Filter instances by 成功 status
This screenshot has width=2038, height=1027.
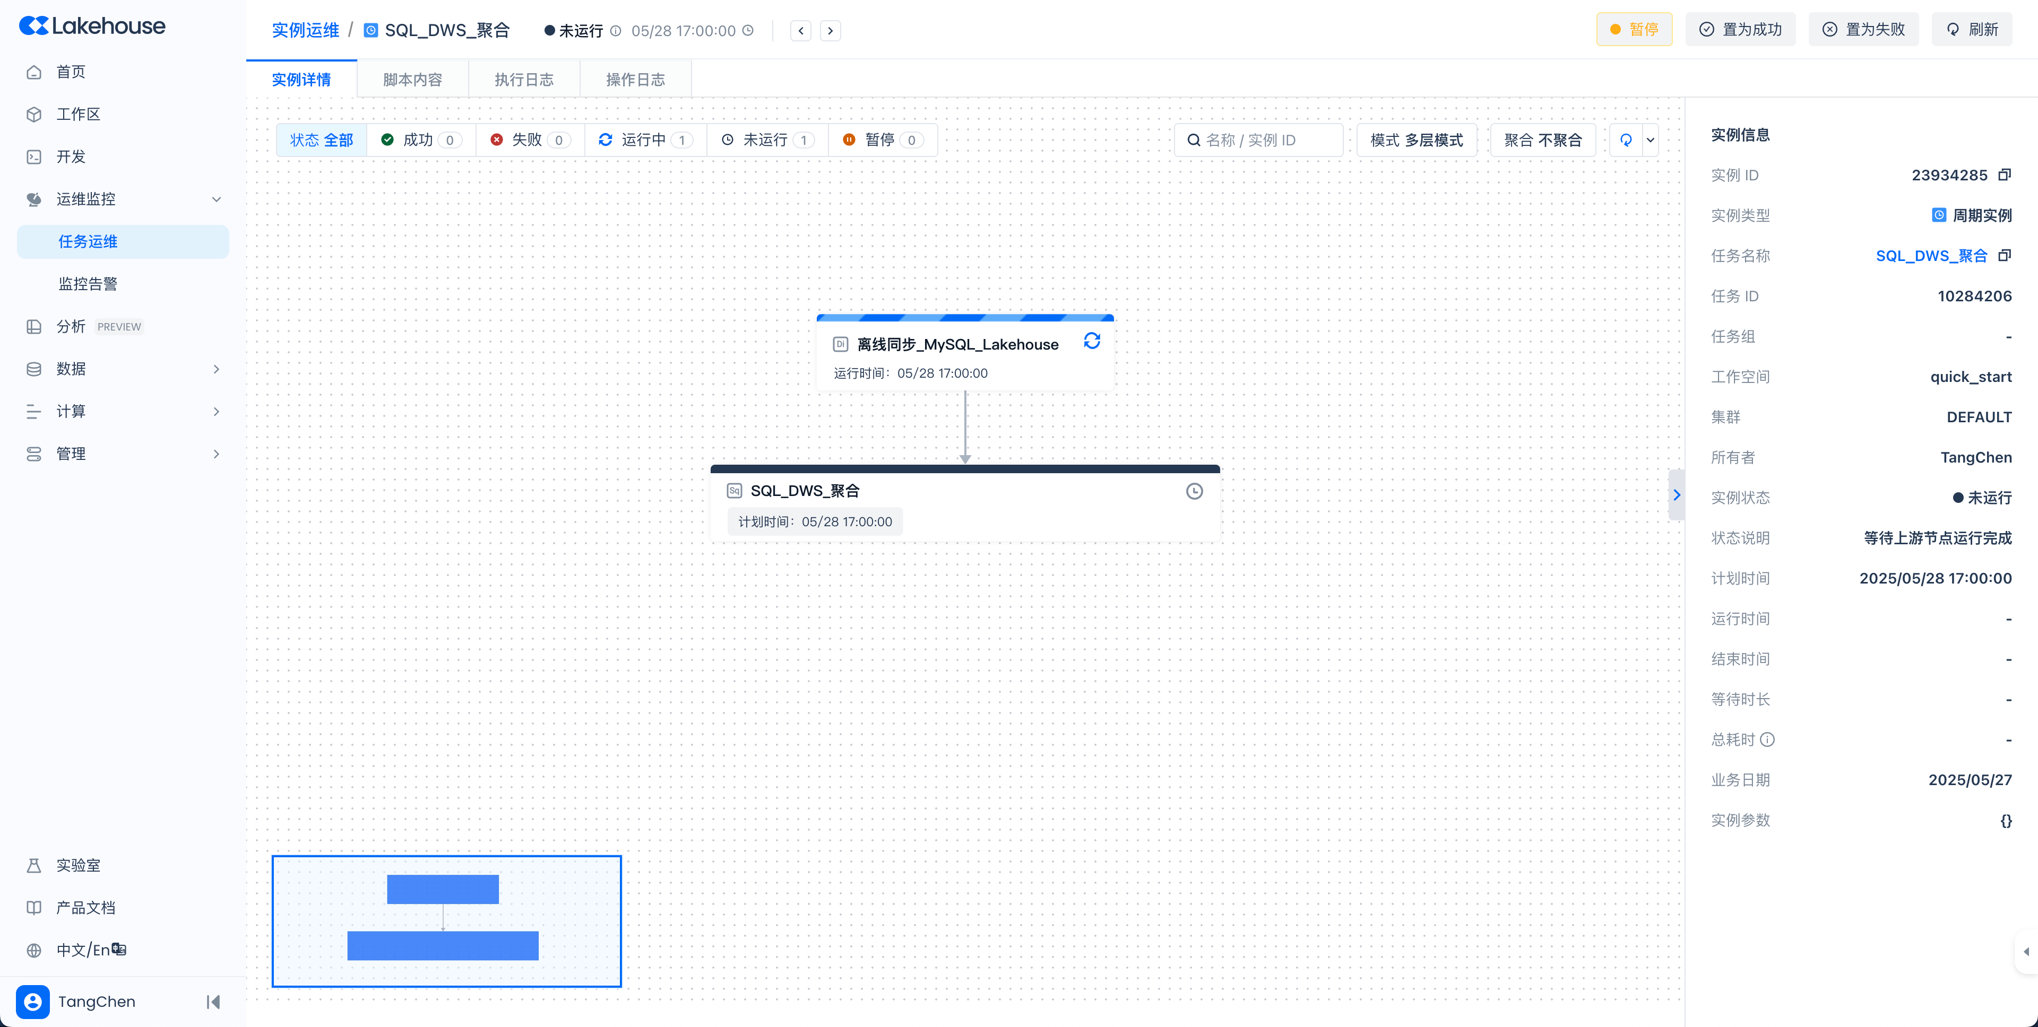[420, 140]
